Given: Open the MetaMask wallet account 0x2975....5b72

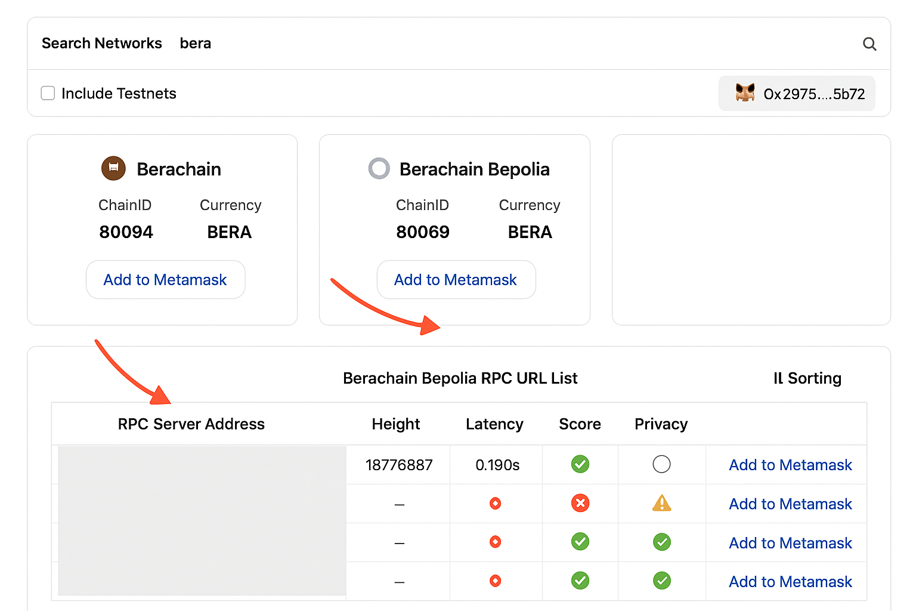Looking at the screenshot, I should [797, 94].
